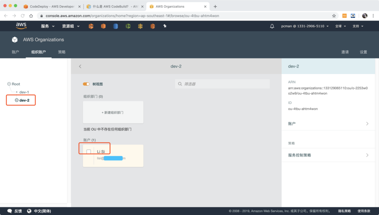
Task: Open the yellow shortcut service icon
Action: pyautogui.click(x=140, y=26)
